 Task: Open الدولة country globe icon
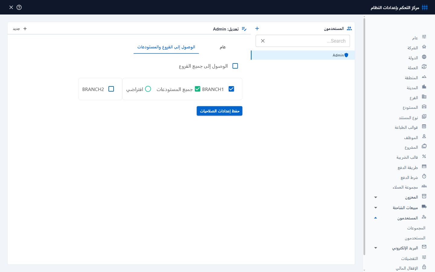point(424,57)
